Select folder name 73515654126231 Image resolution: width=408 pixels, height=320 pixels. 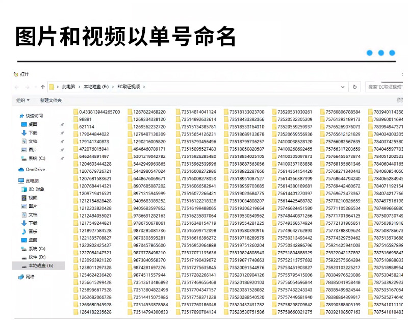(x=199, y=134)
